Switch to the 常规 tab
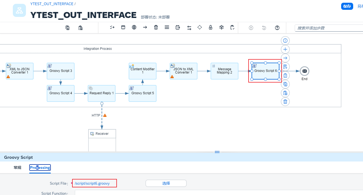Screen dimensions: 363x195 coord(17,167)
